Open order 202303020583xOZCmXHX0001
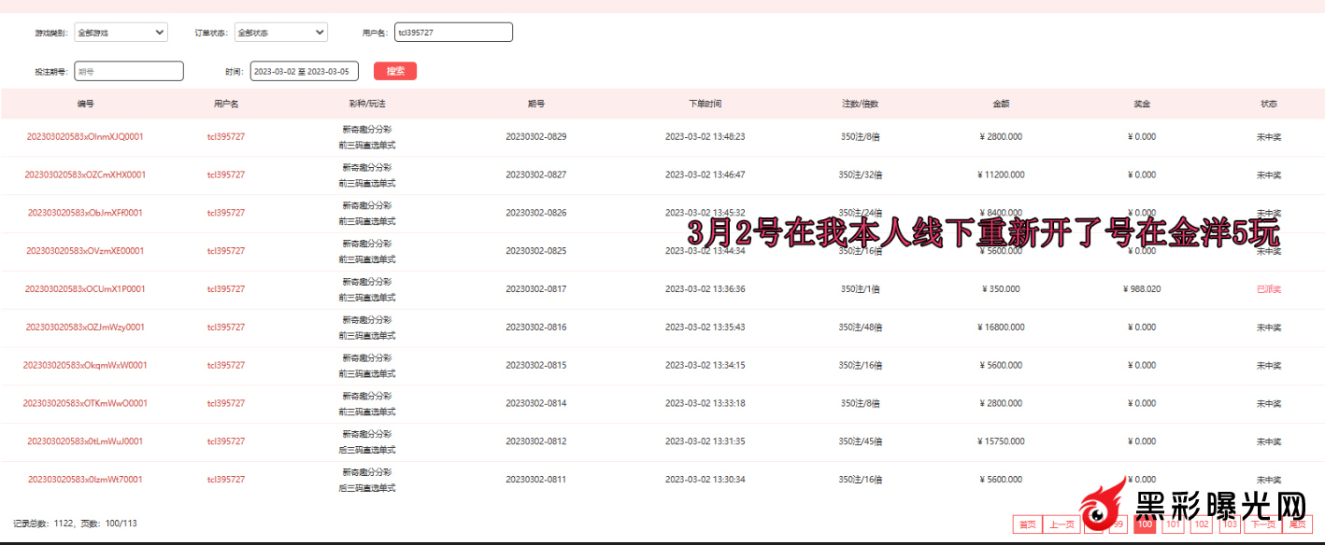 coord(85,175)
